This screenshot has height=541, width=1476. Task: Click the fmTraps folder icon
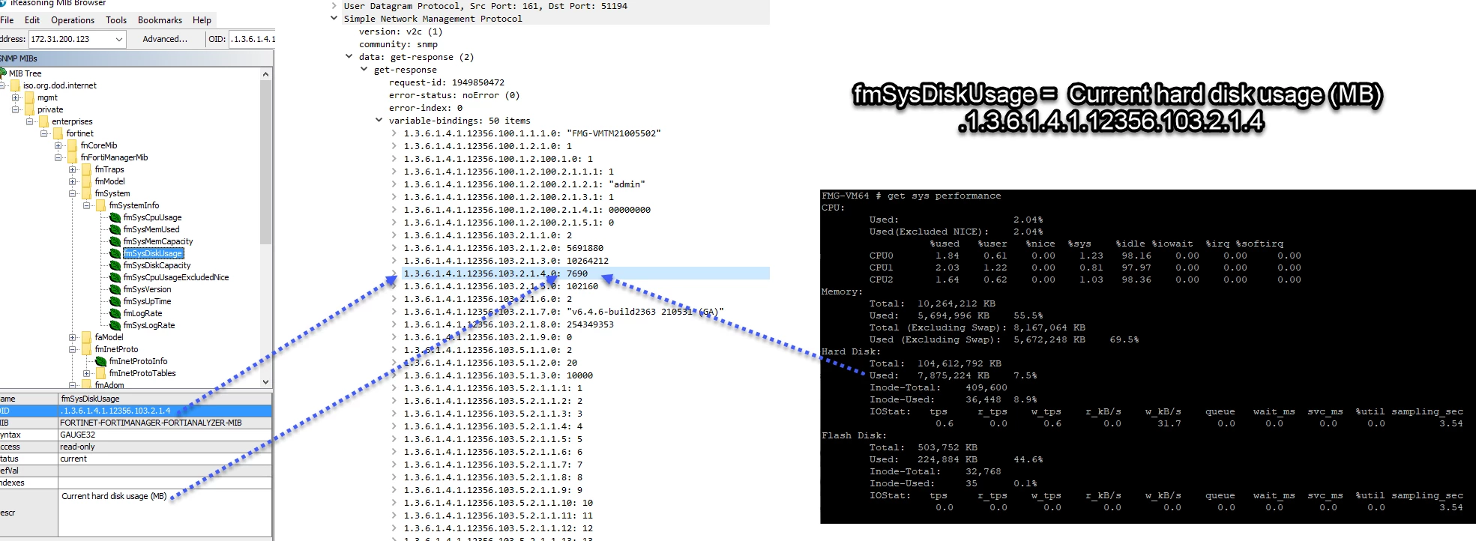[86, 170]
